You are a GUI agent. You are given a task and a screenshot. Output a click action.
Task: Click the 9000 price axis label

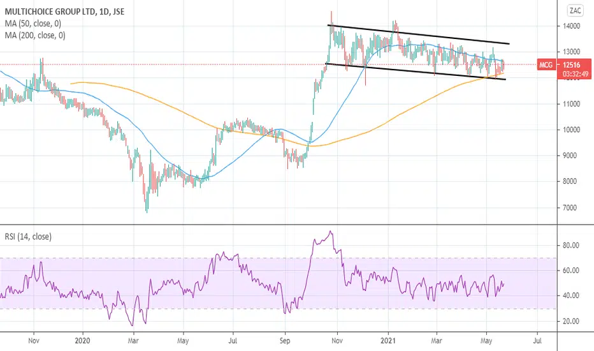coord(571,155)
